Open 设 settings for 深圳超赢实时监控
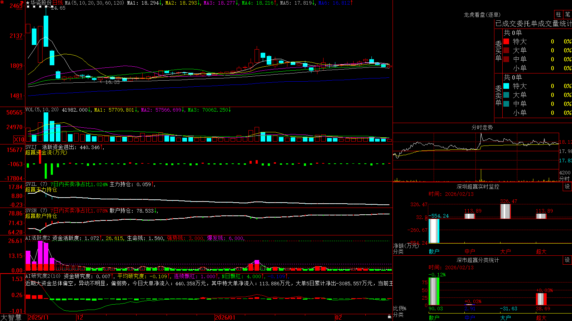The height and width of the screenshot is (321, 572). (567, 187)
